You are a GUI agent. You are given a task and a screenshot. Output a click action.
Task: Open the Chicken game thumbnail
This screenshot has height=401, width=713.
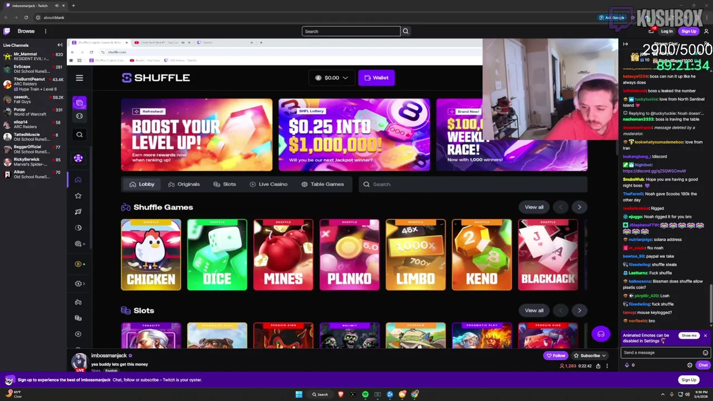coord(151,255)
